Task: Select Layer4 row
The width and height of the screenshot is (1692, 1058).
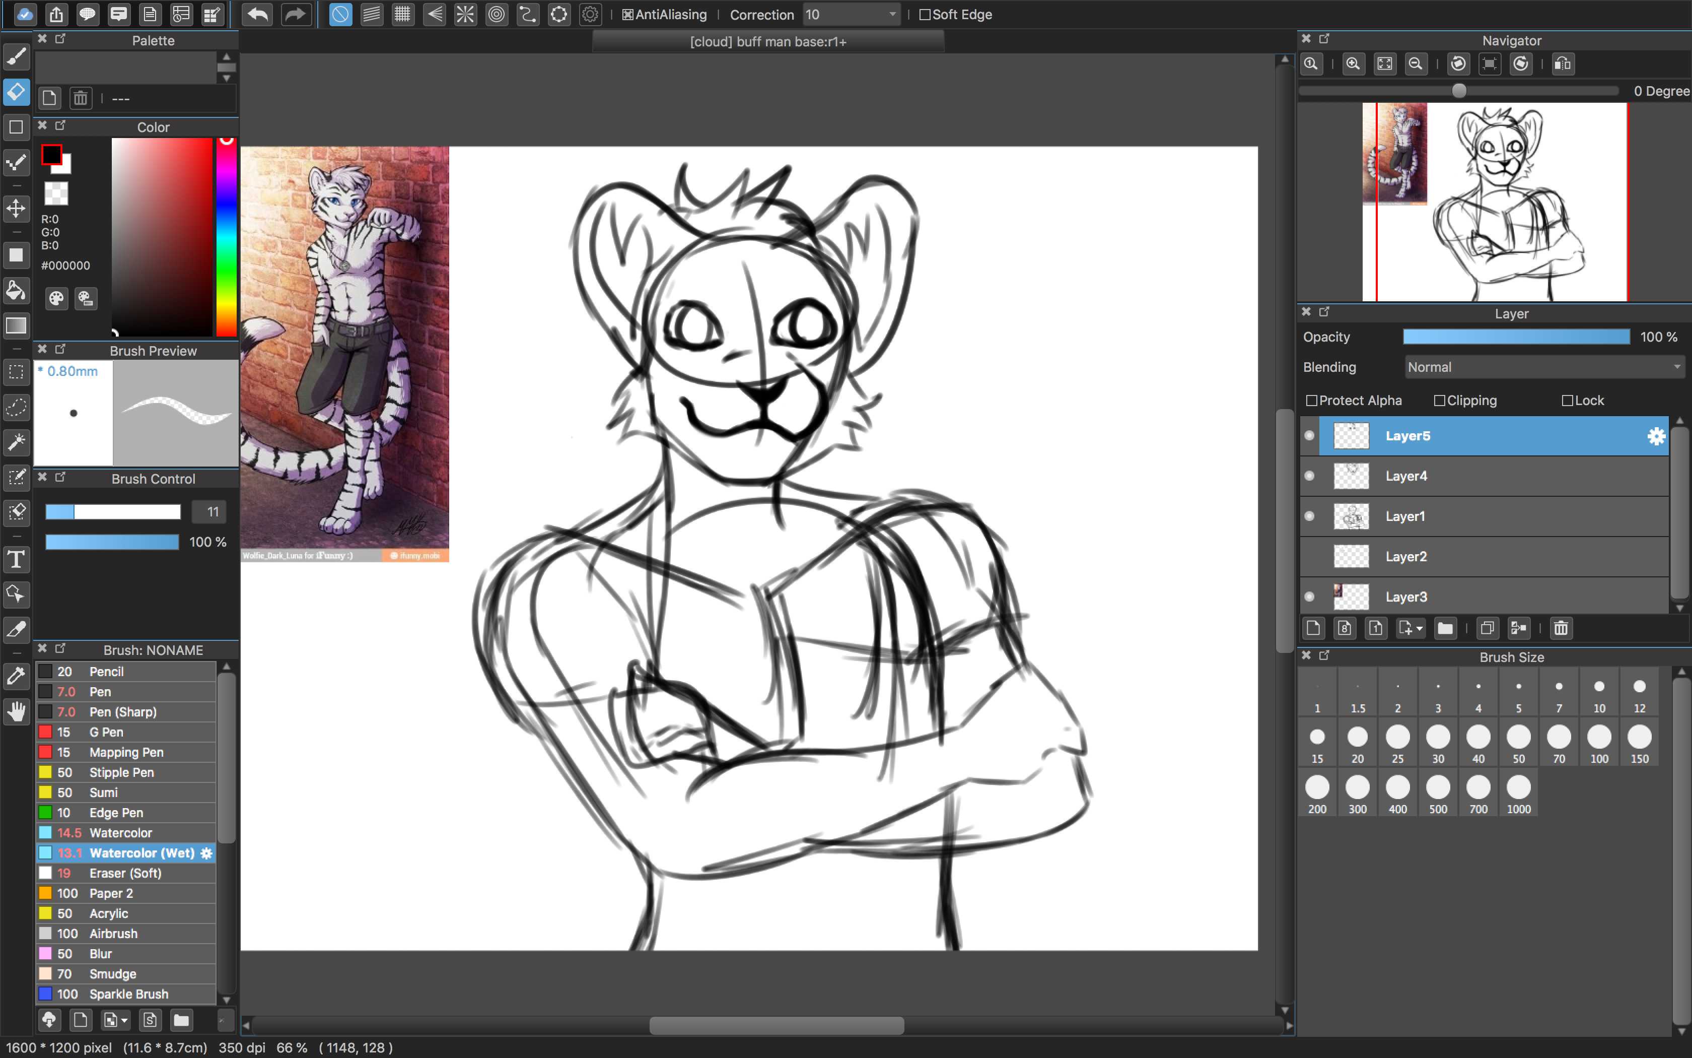Action: coord(1485,476)
